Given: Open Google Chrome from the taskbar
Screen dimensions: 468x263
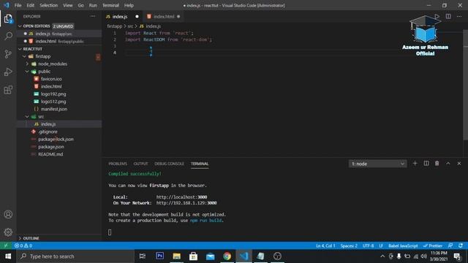Looking at the screenshot, I should (227, 256).
